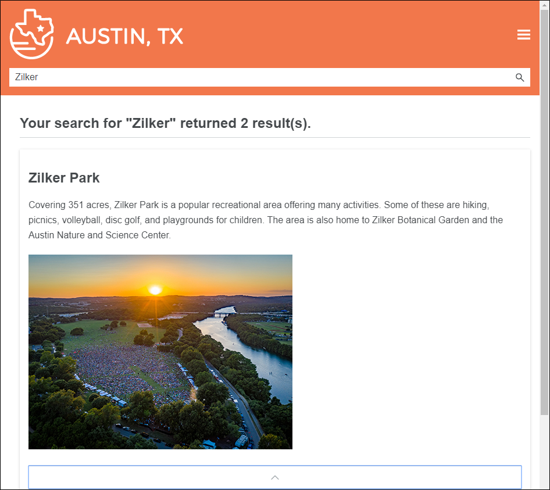Click the search results count heading
550x490 pixels.
tap(165, 123)
